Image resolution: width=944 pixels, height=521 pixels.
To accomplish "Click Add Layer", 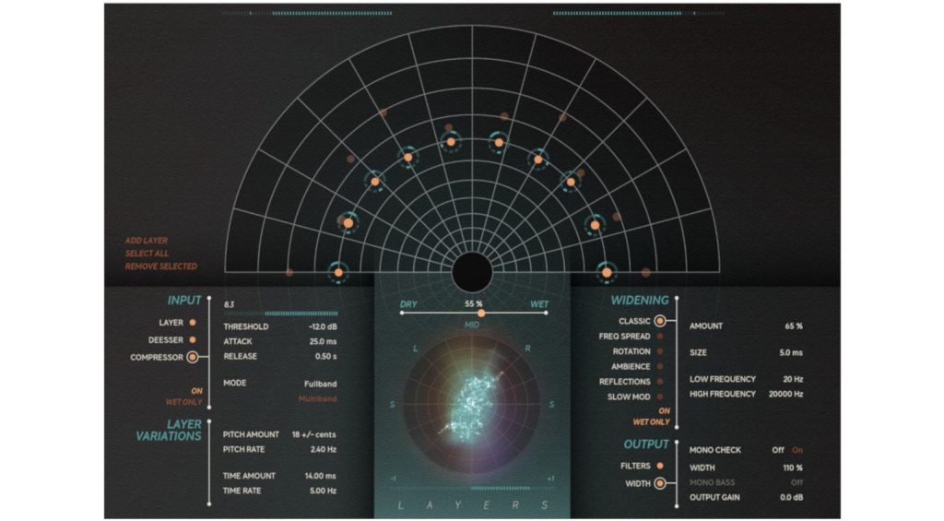I will point(147,241).
